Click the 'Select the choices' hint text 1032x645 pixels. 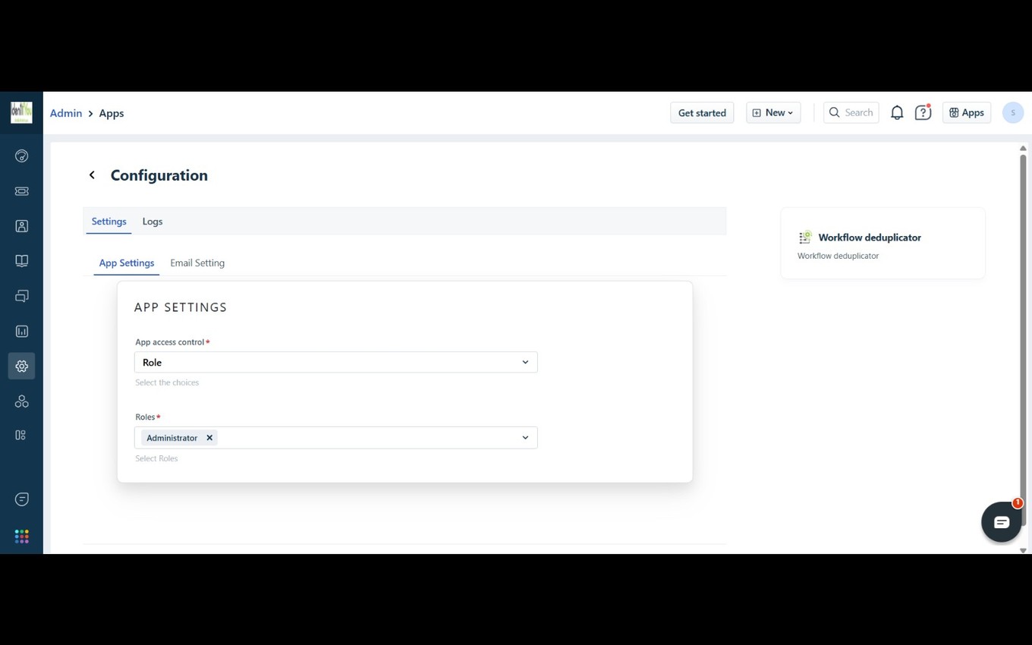pos(167,382)
